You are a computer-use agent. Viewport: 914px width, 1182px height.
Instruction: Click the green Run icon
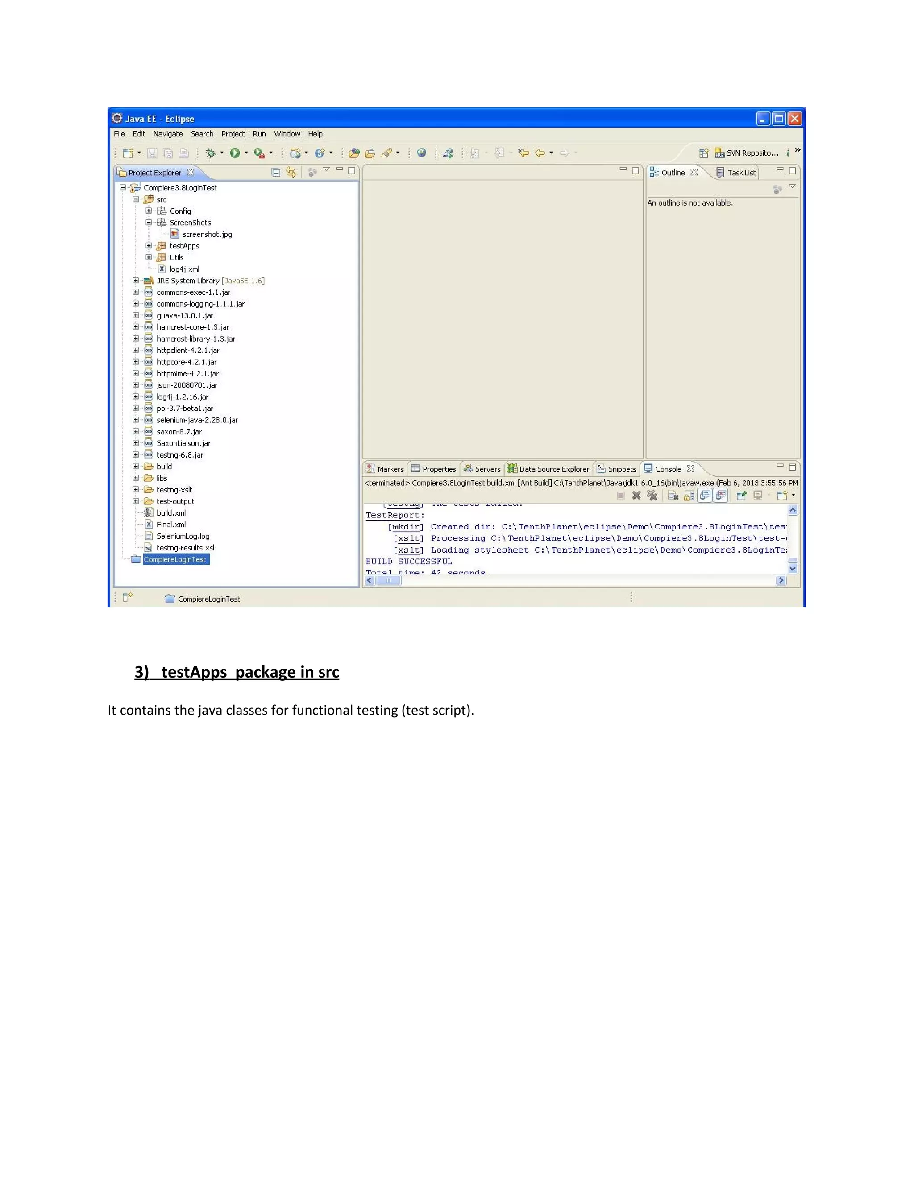tap(235, 153)
